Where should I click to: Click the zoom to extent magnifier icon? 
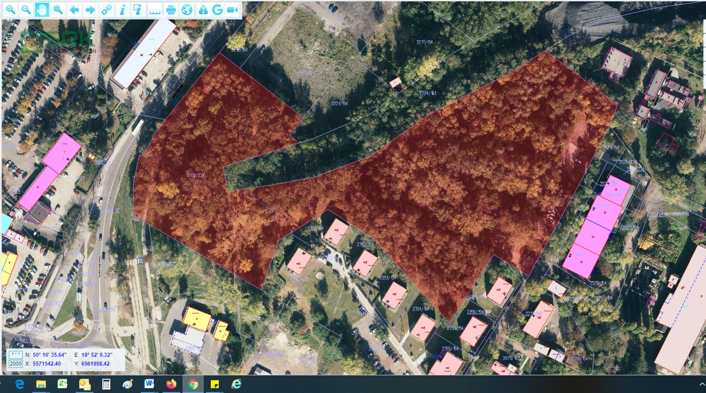coord(58,9)
